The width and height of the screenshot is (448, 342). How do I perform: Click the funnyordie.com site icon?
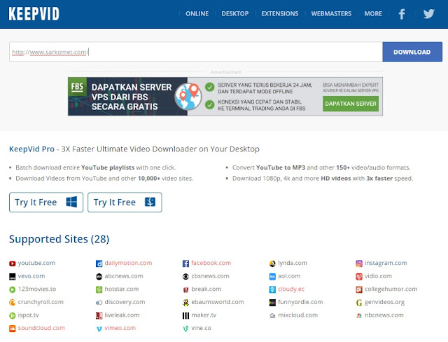pyautogui.click(x=272, y=303)
